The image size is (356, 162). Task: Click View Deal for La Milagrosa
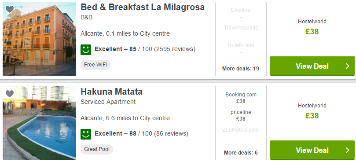[312, 66]
